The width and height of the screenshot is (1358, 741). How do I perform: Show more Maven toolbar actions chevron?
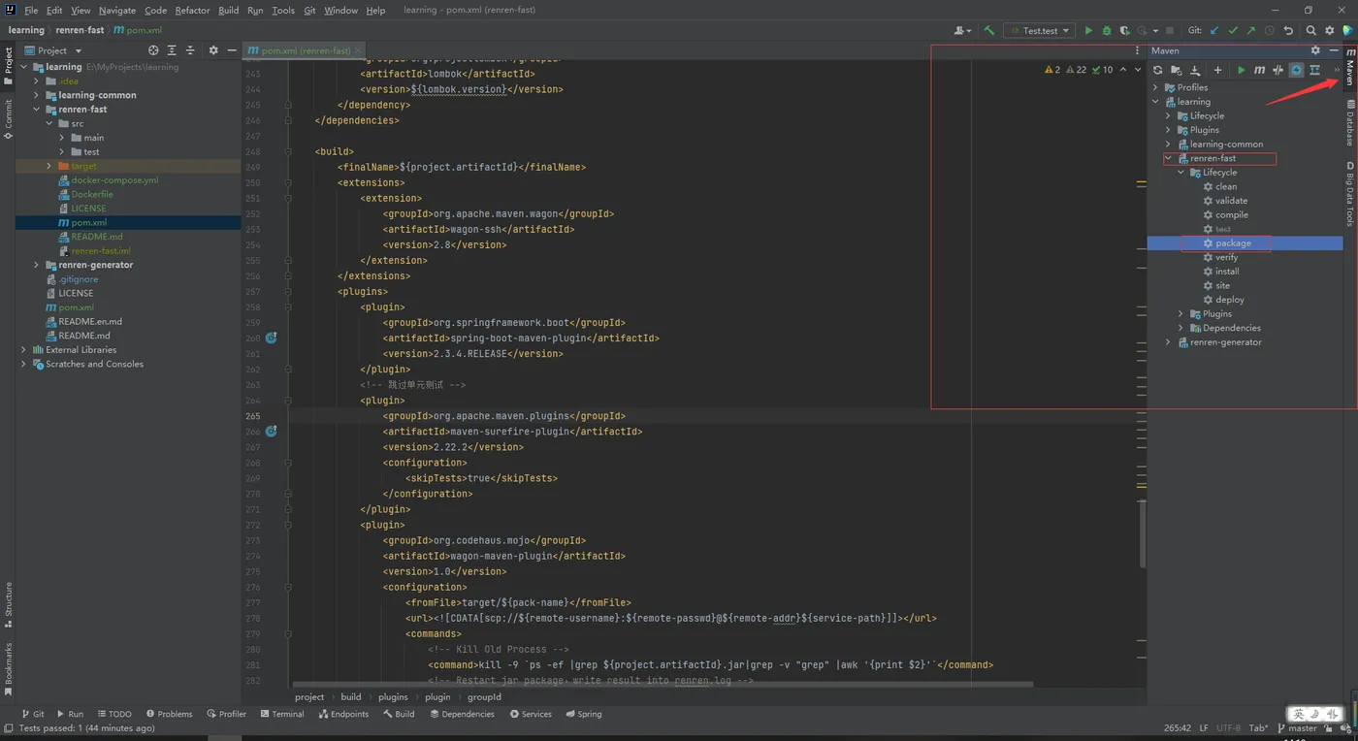tap(1336, 70)
